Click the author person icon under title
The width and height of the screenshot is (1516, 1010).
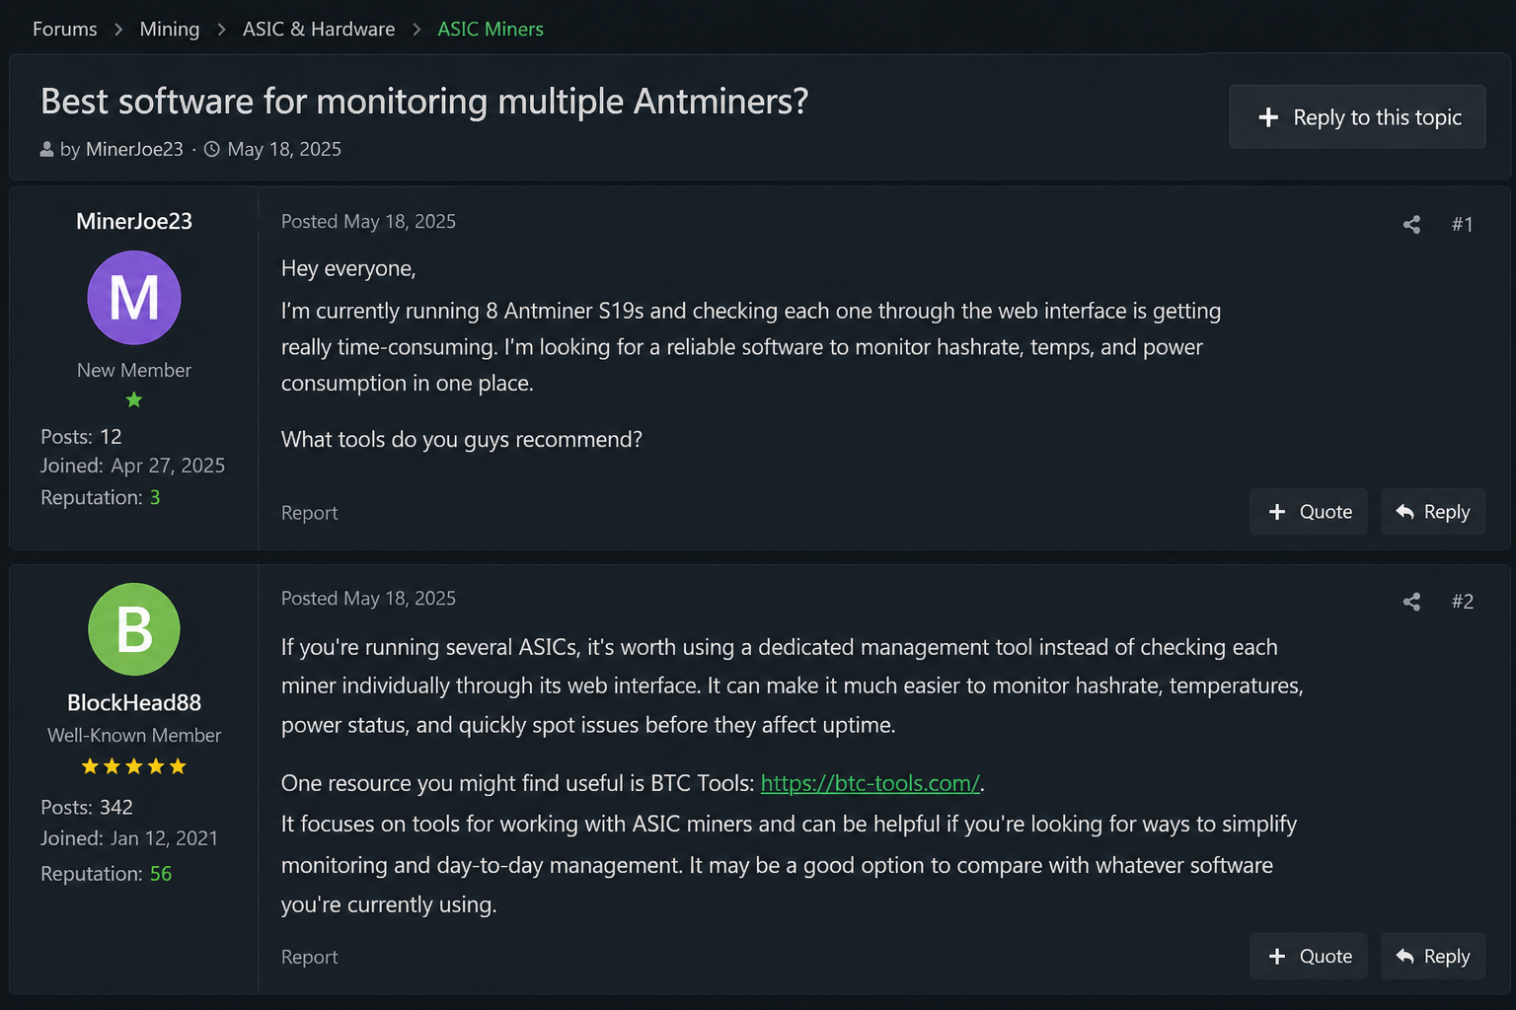click(46, 150)
